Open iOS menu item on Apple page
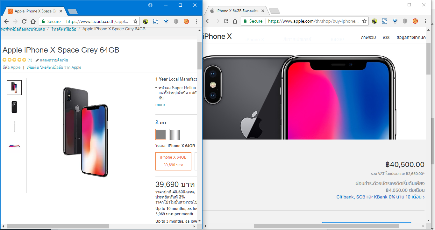This screenshot has width=435, height=230. 386,37
